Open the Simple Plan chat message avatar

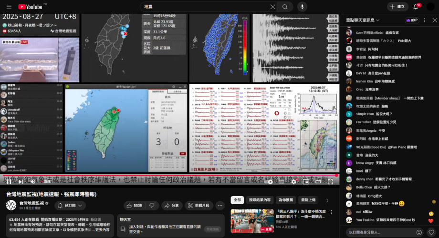(x=349, y=114)
